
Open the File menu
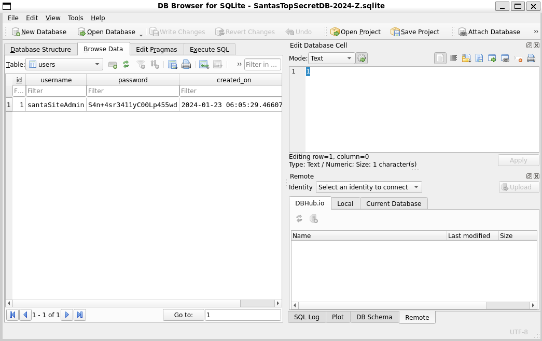coord(13,18)
